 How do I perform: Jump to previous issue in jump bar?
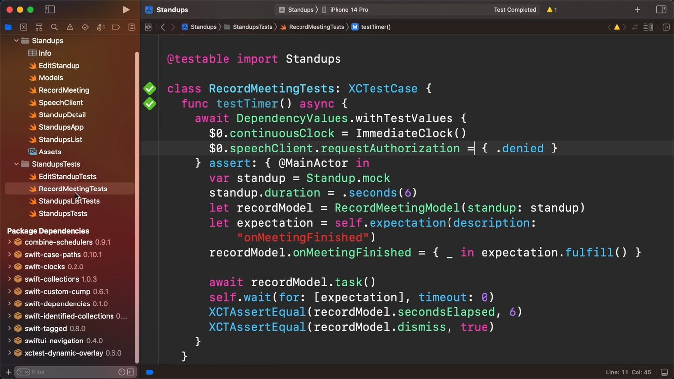coord(609,27)
